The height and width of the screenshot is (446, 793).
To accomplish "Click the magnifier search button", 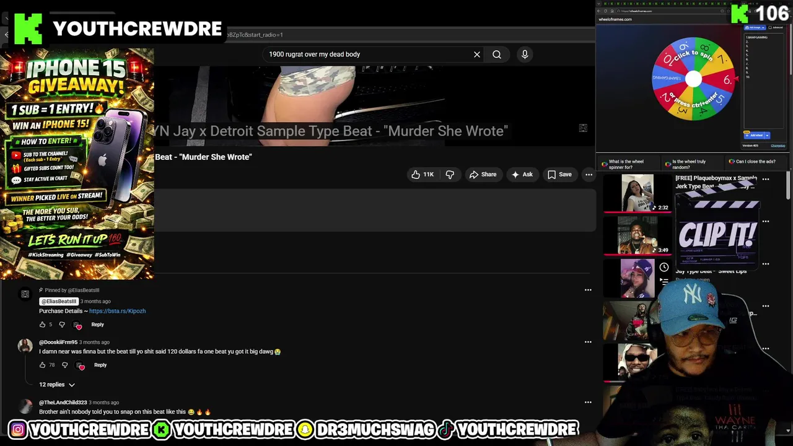I will pyautogui.click(x=497, y=55).
